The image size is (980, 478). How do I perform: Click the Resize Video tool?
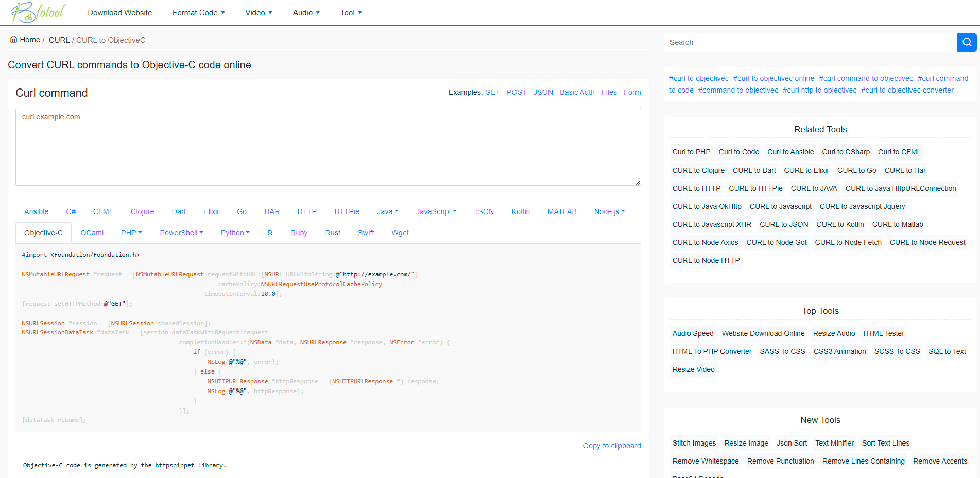tap(693, 369)
